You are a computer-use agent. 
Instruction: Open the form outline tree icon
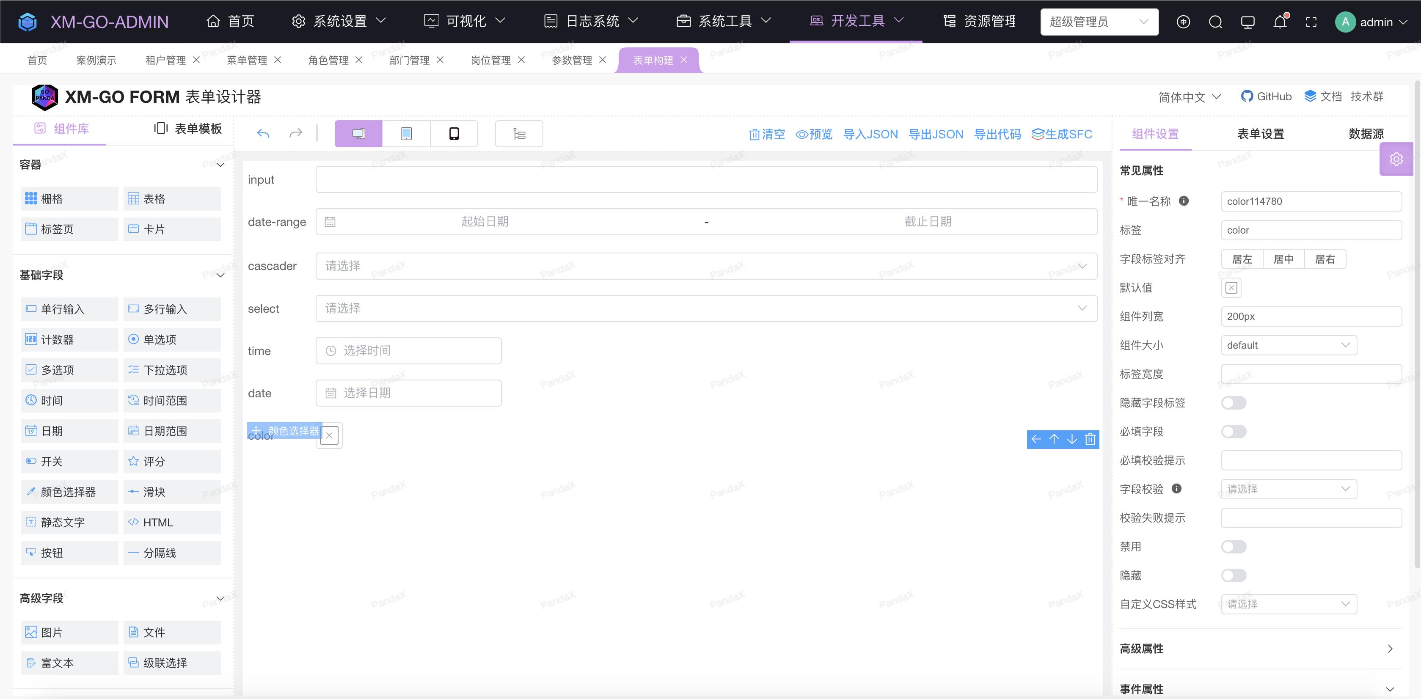point(518,134)
